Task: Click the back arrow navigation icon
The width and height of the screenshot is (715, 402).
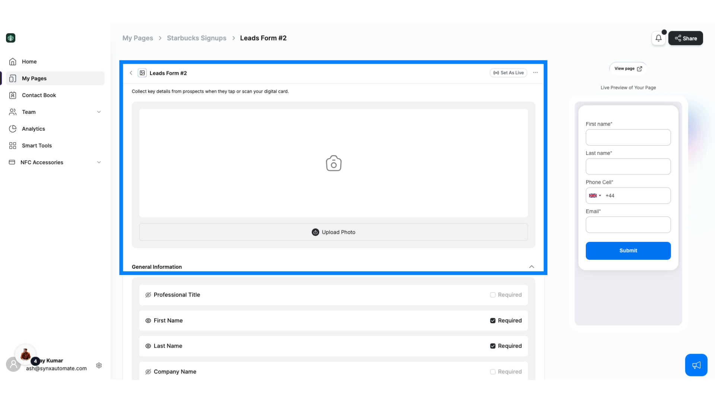Action: point(131,73)
